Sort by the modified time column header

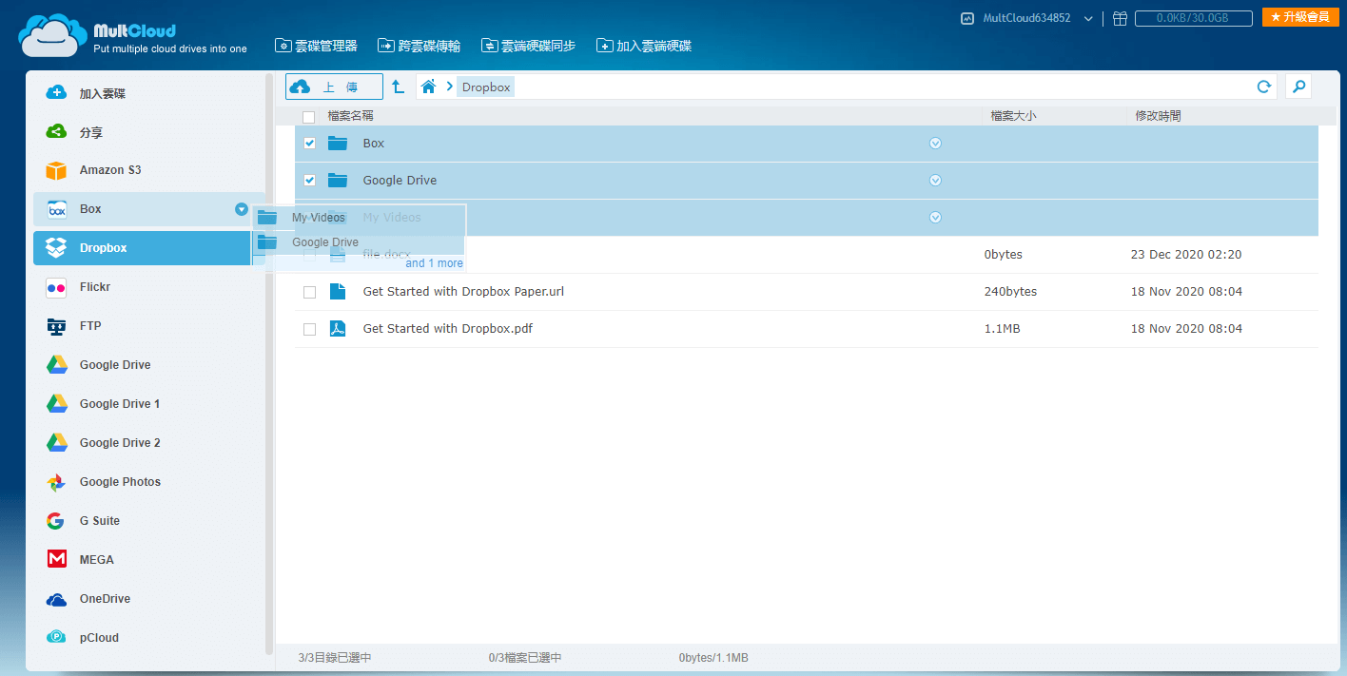point(1159,116)
